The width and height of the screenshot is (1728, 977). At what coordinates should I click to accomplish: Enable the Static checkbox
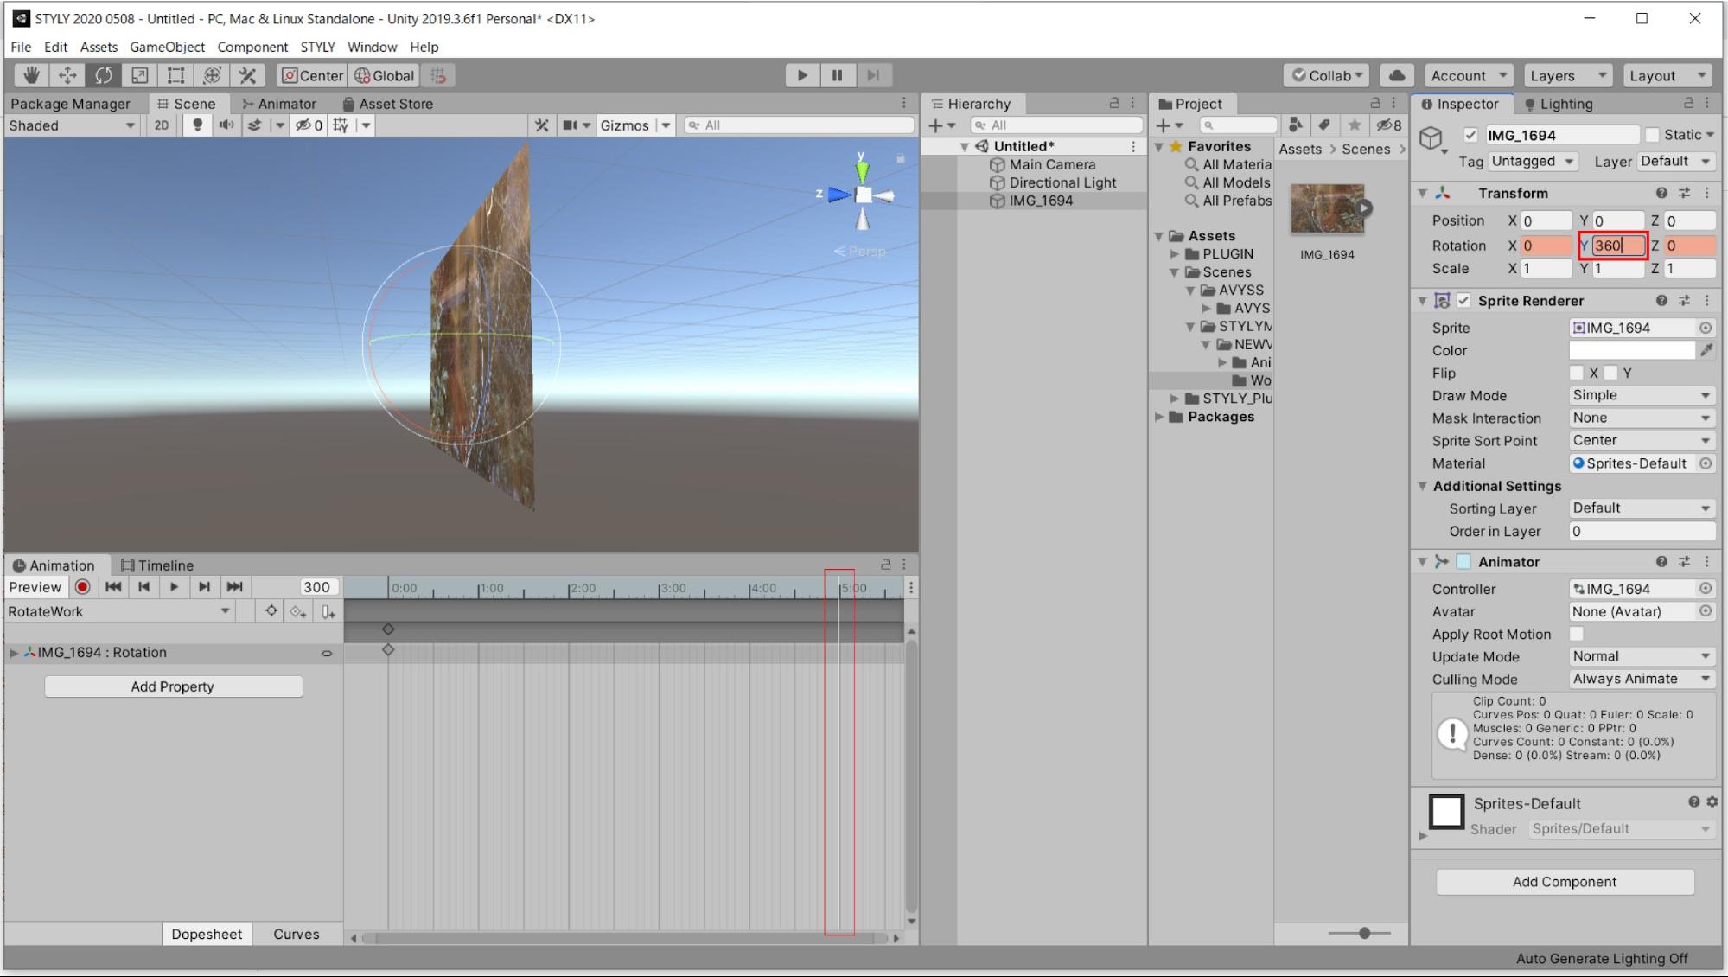[1652, 135]
